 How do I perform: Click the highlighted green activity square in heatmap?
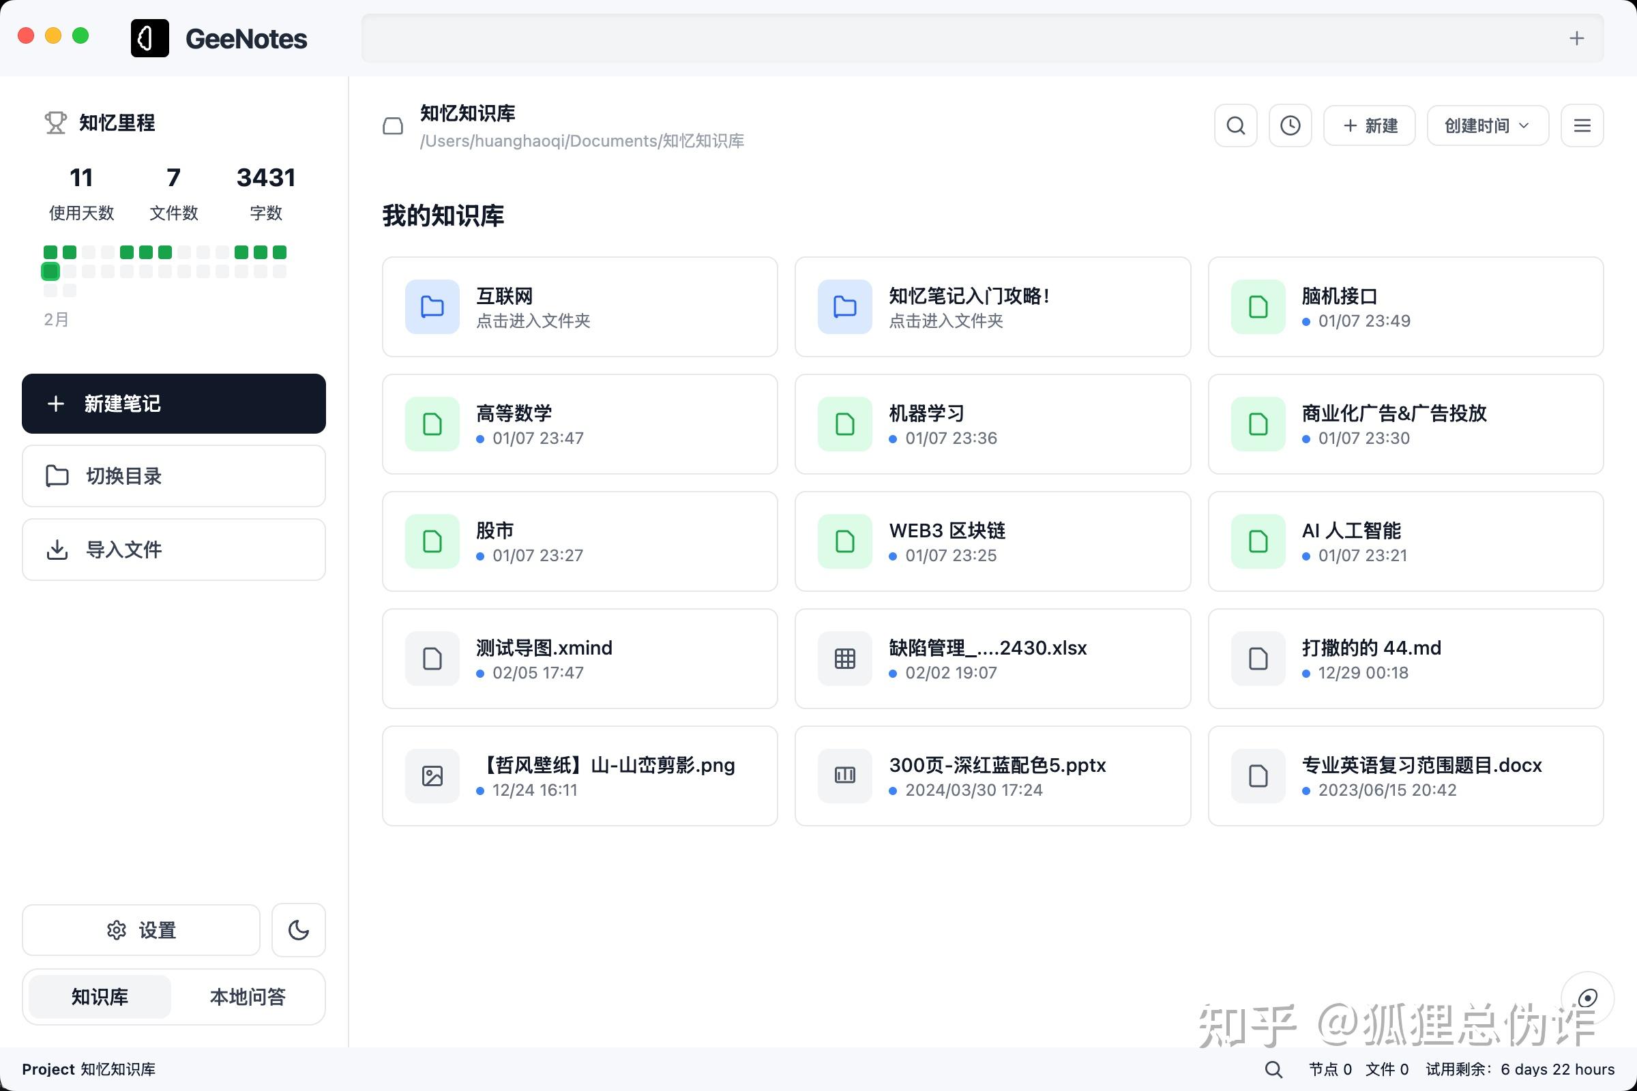pos(50,271)
